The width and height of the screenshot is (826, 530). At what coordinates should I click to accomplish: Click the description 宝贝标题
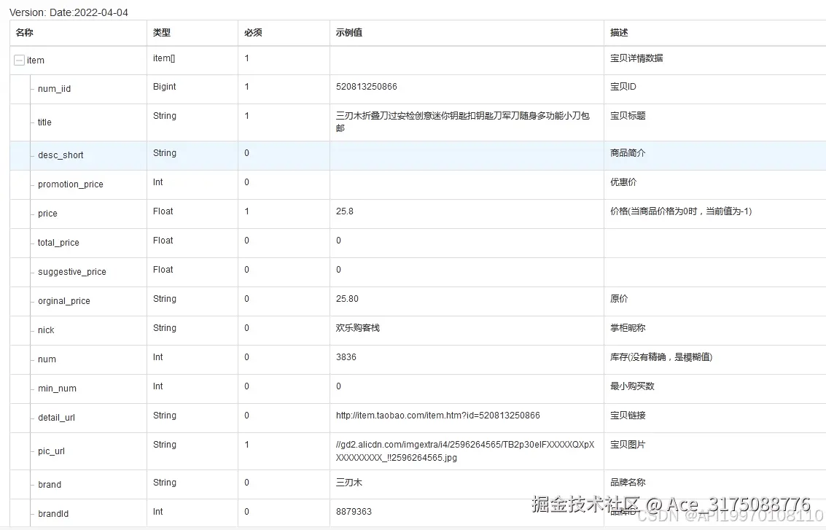[x=628, y=115]
